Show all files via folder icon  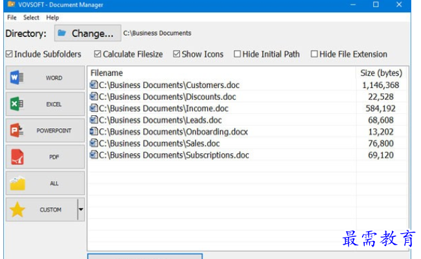(x=17, y=183)
